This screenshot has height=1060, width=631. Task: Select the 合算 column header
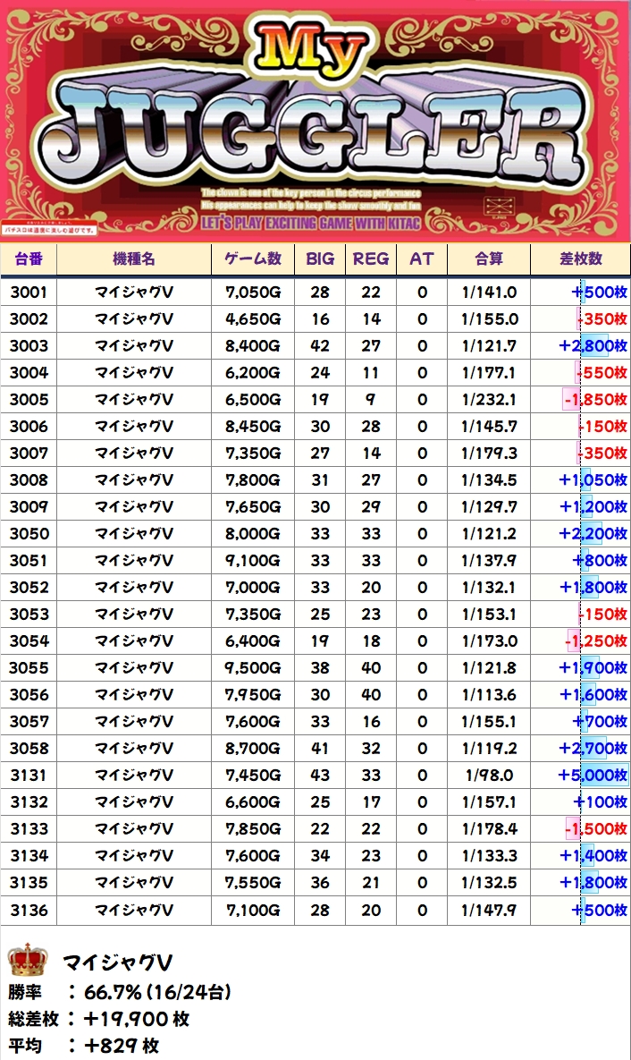click(x=489, y=259)
